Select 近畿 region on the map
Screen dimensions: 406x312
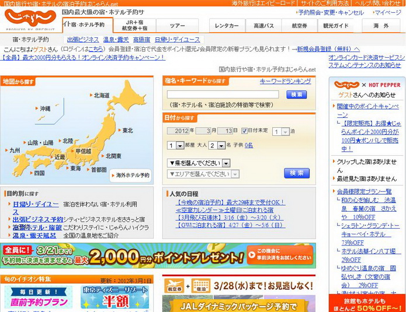point(60,157)
